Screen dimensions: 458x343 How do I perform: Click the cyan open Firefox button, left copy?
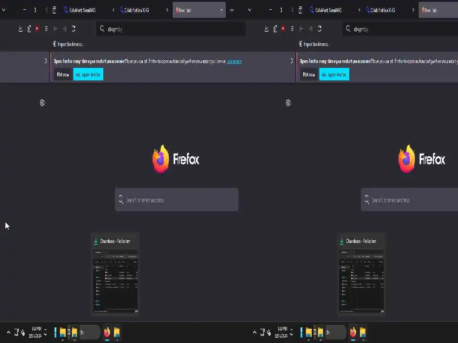[88, 75]
